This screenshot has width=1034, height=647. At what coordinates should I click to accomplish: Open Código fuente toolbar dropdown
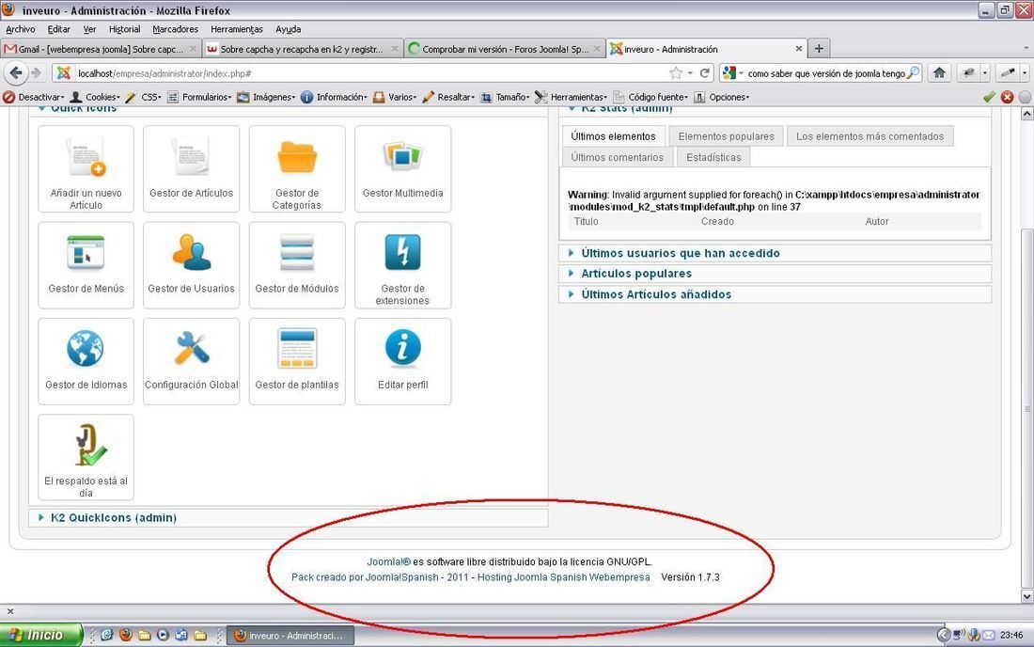(650, 97)
